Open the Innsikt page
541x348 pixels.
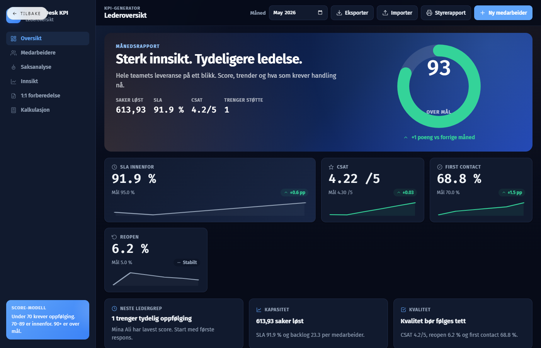pyautogui.click(x=48, y=81)
